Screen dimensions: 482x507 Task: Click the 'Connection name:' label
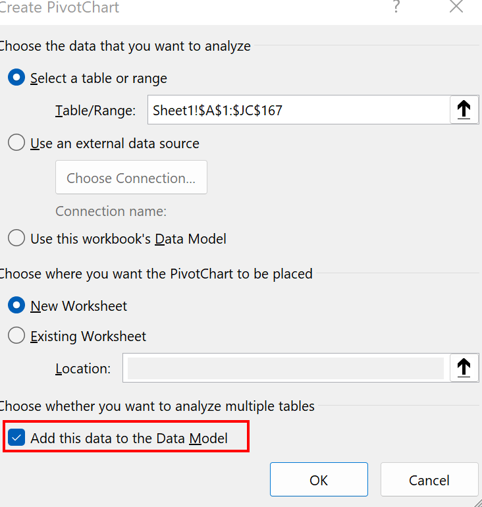[x=111, y=211]
